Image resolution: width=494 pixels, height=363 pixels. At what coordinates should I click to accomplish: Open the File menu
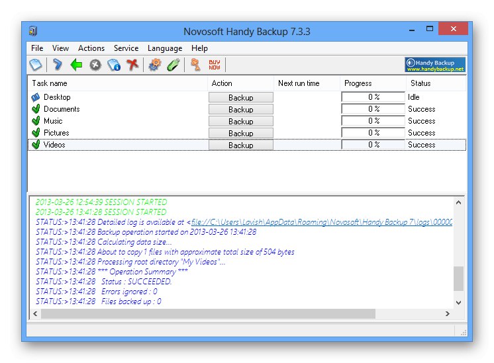(37, 48)
